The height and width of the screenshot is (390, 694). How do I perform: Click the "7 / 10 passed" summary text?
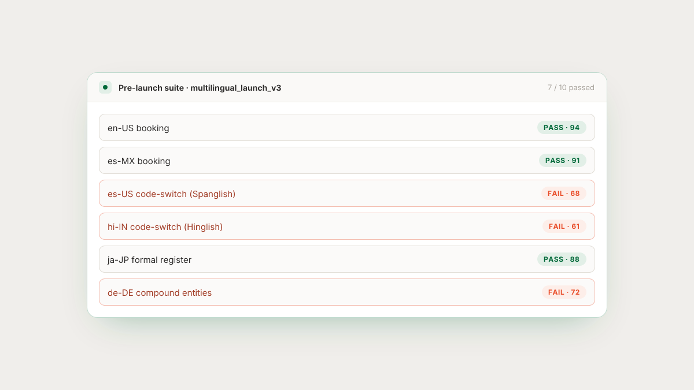(571, 88)
